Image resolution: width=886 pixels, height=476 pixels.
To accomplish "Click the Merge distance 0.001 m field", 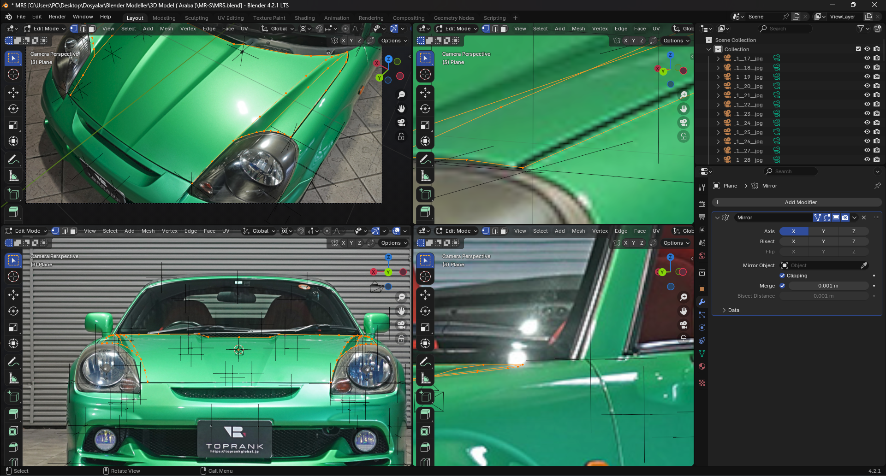I will [828, 286].
